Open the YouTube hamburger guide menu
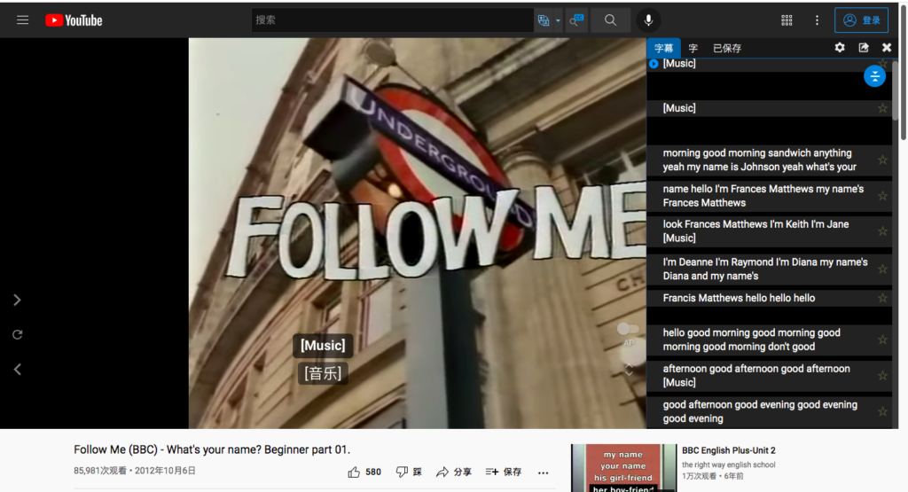This screenshot has height=492, width=908. click(x=22, y=20)
